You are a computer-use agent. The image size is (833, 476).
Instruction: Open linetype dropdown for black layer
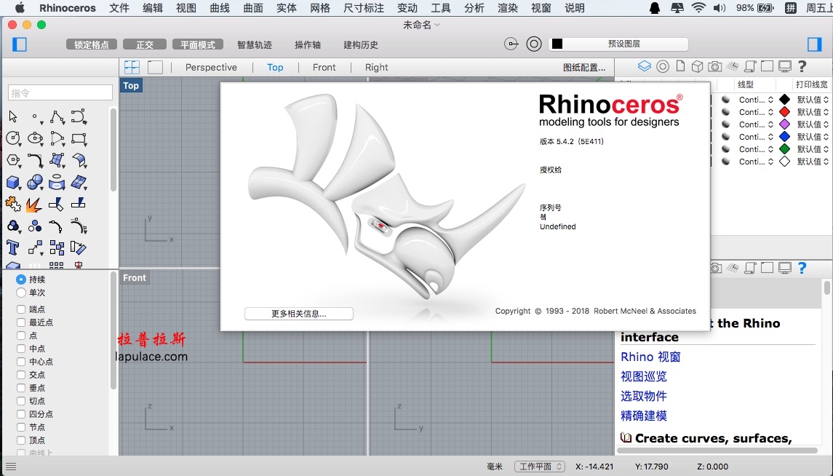[756, 99]
